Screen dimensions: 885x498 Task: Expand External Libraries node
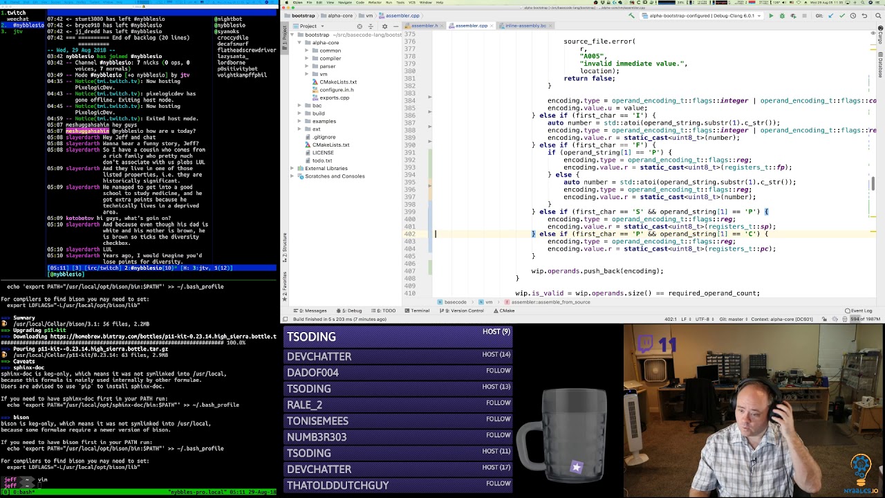point(292,168)
